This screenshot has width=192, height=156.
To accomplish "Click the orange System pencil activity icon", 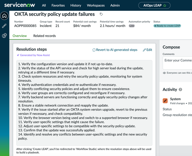I will click(165, 101).
